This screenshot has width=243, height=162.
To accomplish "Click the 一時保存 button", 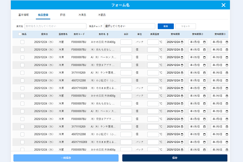I will coord(66,158).
